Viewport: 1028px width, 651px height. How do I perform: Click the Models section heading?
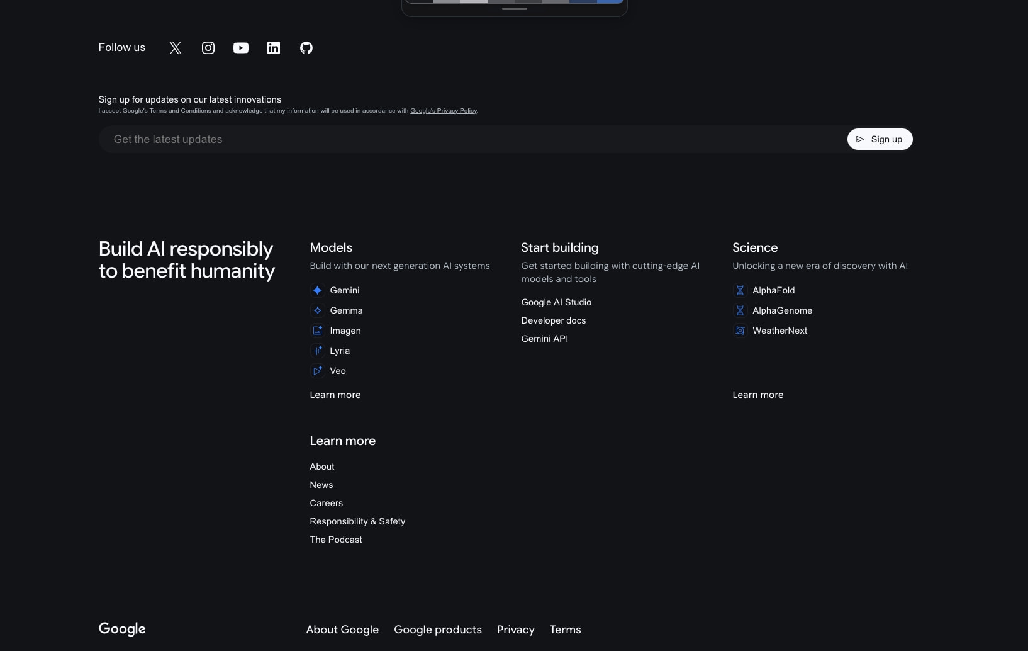(x=331, y=247)
